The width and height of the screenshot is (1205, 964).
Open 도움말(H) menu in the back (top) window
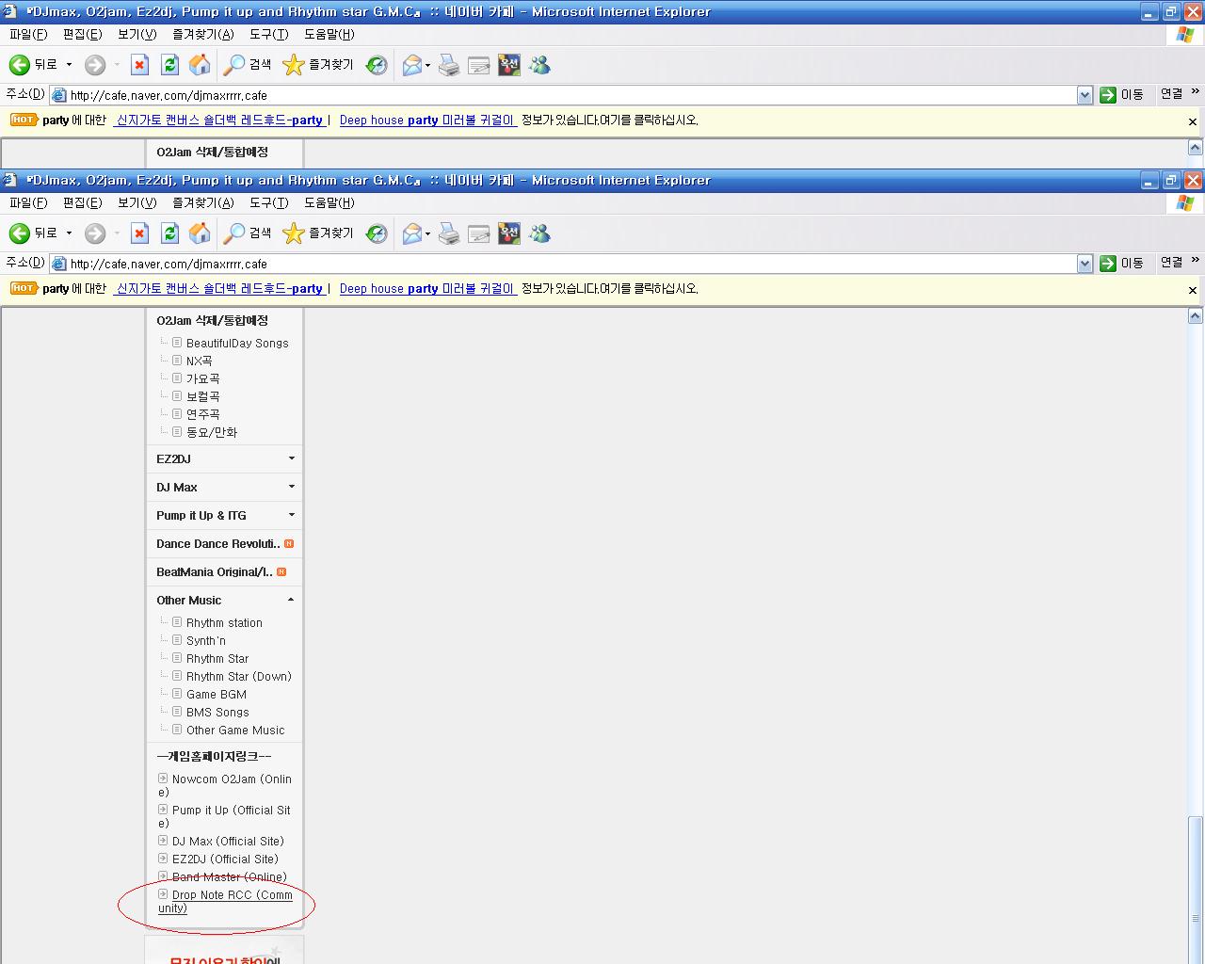coord(329,34)
